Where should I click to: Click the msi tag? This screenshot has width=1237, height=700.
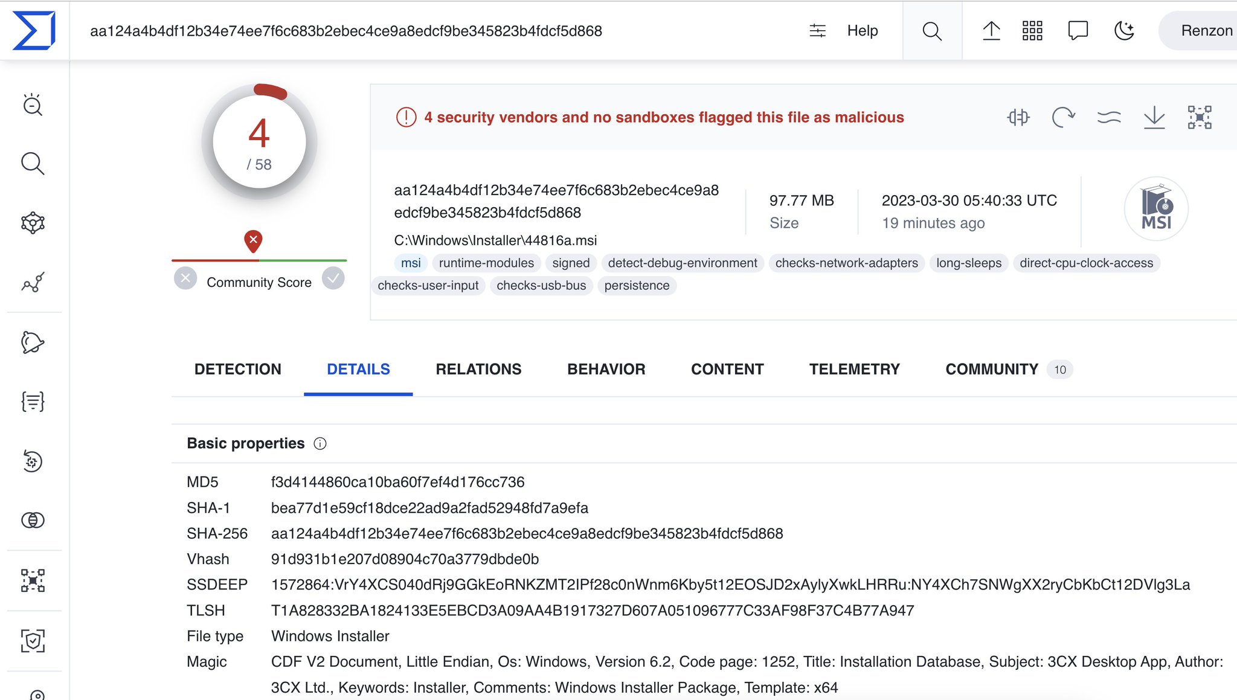tap(411, 263)
